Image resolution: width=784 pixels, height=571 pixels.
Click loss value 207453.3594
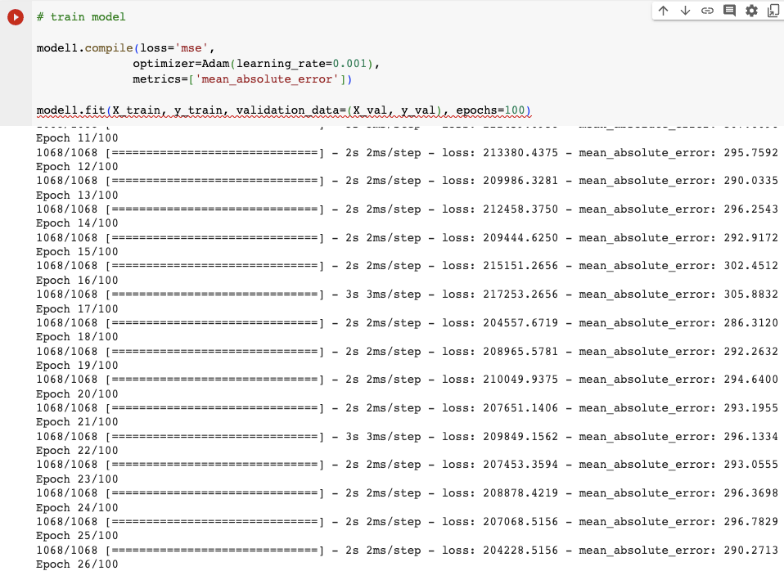(520, 465)
